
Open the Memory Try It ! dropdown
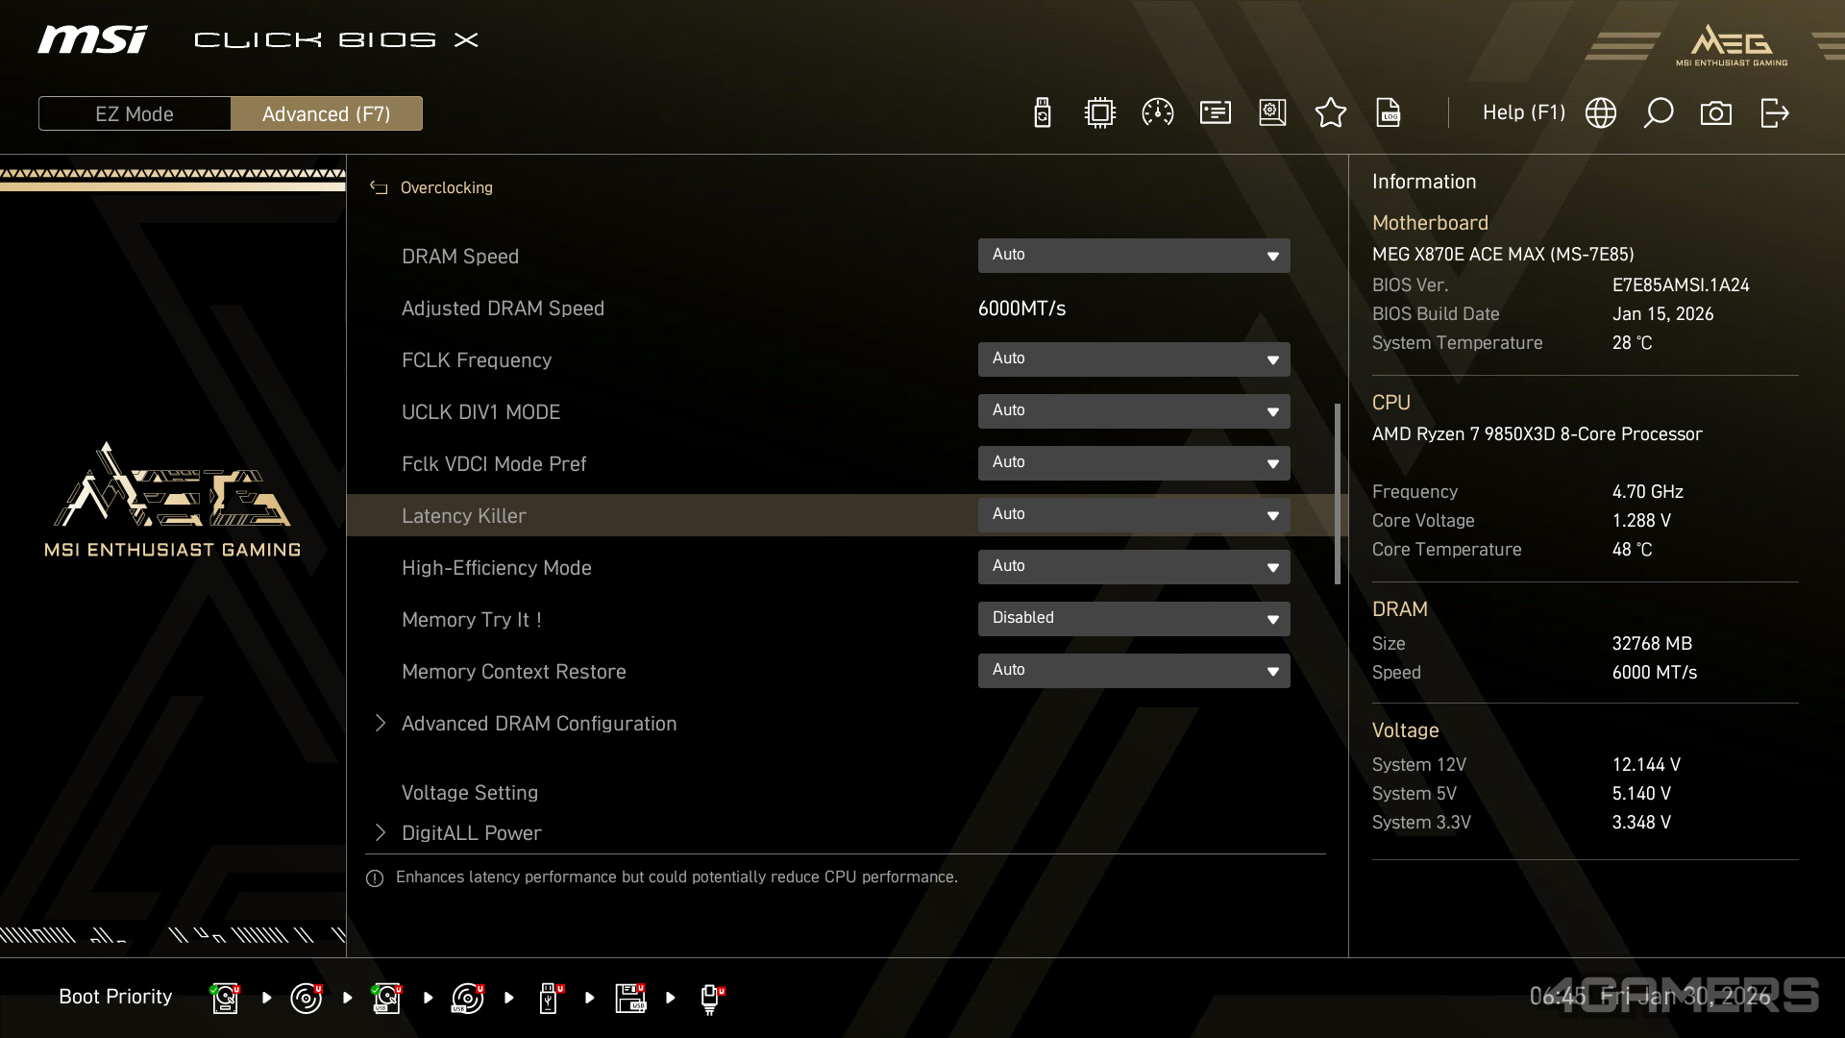[1133, 618]
